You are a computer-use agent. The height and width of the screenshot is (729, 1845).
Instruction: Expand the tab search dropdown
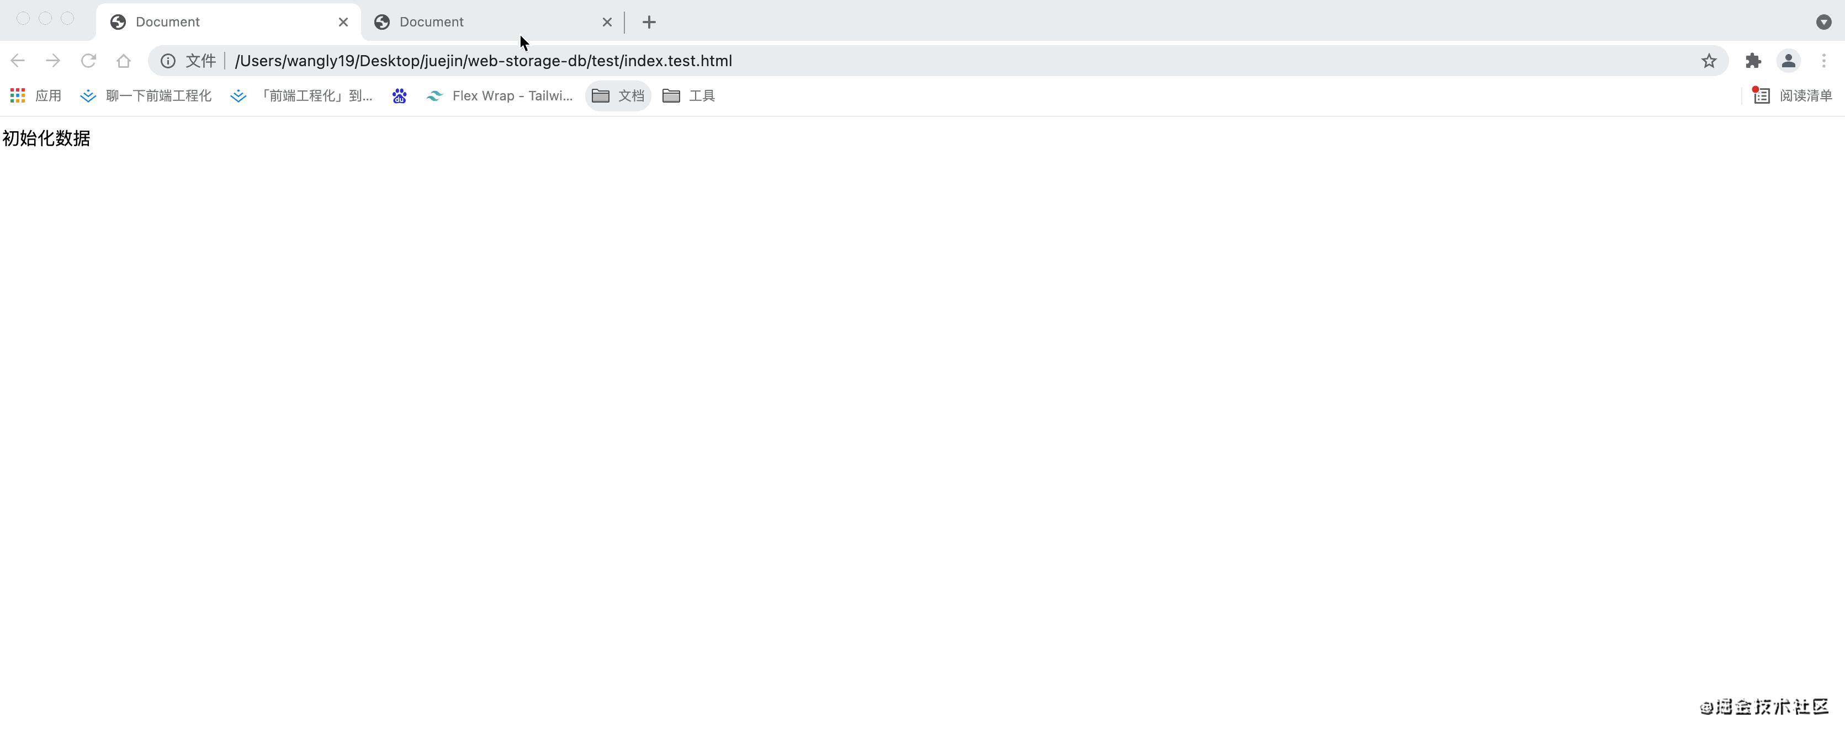click(x=1823, y=22)
